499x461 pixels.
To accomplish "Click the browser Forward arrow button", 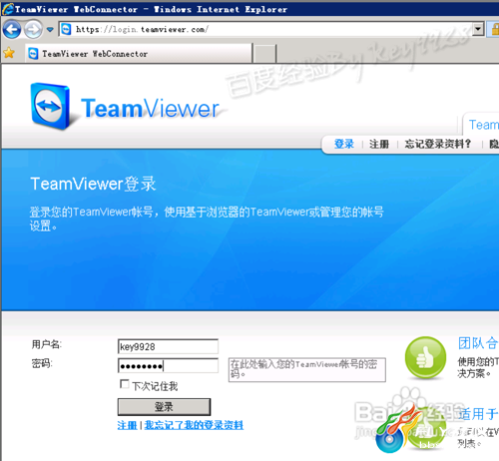I will (x=33, y=30).
